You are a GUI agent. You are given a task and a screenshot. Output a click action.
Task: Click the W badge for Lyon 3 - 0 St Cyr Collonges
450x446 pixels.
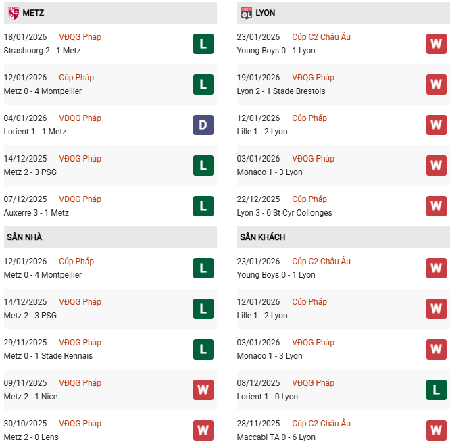click(x=436, y=206)
